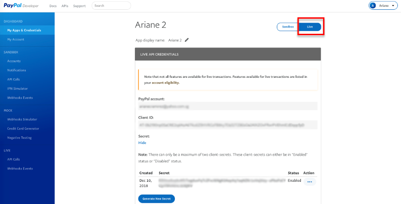
Task: Select the Client ID field
Action: coord(227,125)
